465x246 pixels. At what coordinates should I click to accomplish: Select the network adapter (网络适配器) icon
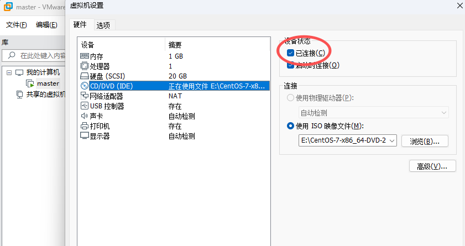85,96
